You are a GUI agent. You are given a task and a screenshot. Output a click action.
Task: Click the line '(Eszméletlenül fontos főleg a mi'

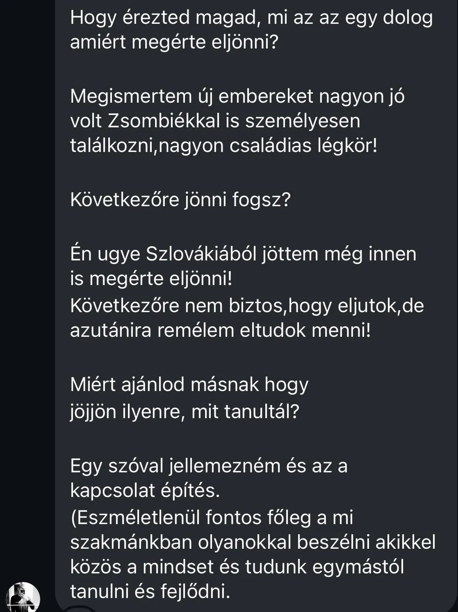tap(212, 518)
